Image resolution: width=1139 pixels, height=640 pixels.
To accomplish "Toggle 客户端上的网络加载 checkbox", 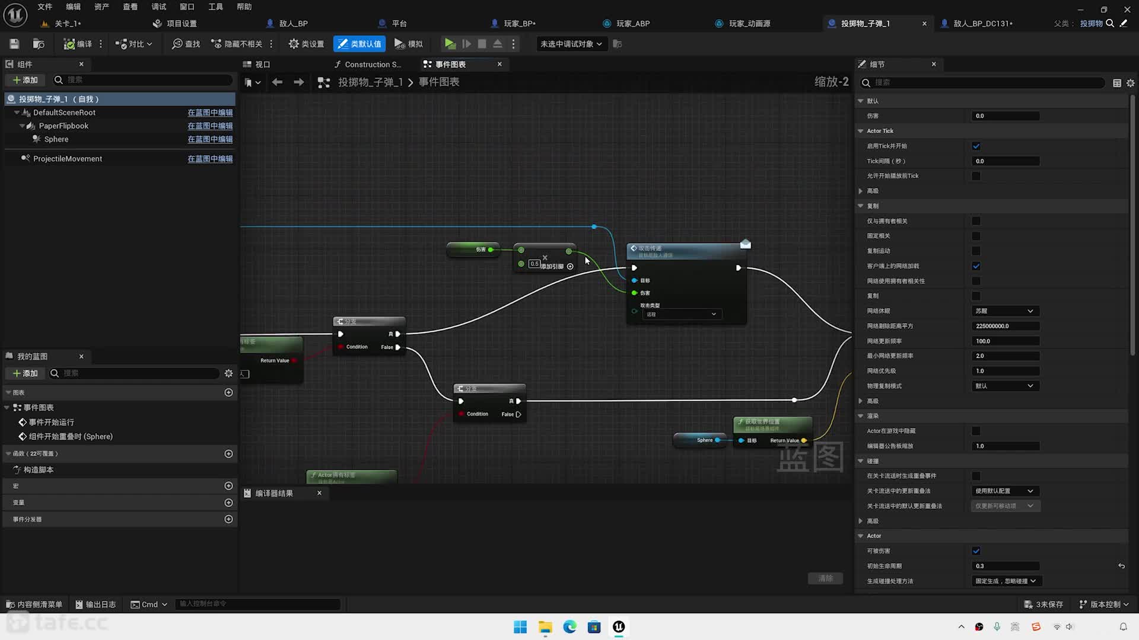I will coord(976,266).
